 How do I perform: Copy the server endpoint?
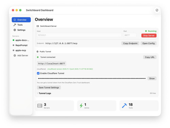coord(130,43)
